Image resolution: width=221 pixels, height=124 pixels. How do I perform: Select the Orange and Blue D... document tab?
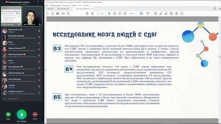tap(83, 9)
